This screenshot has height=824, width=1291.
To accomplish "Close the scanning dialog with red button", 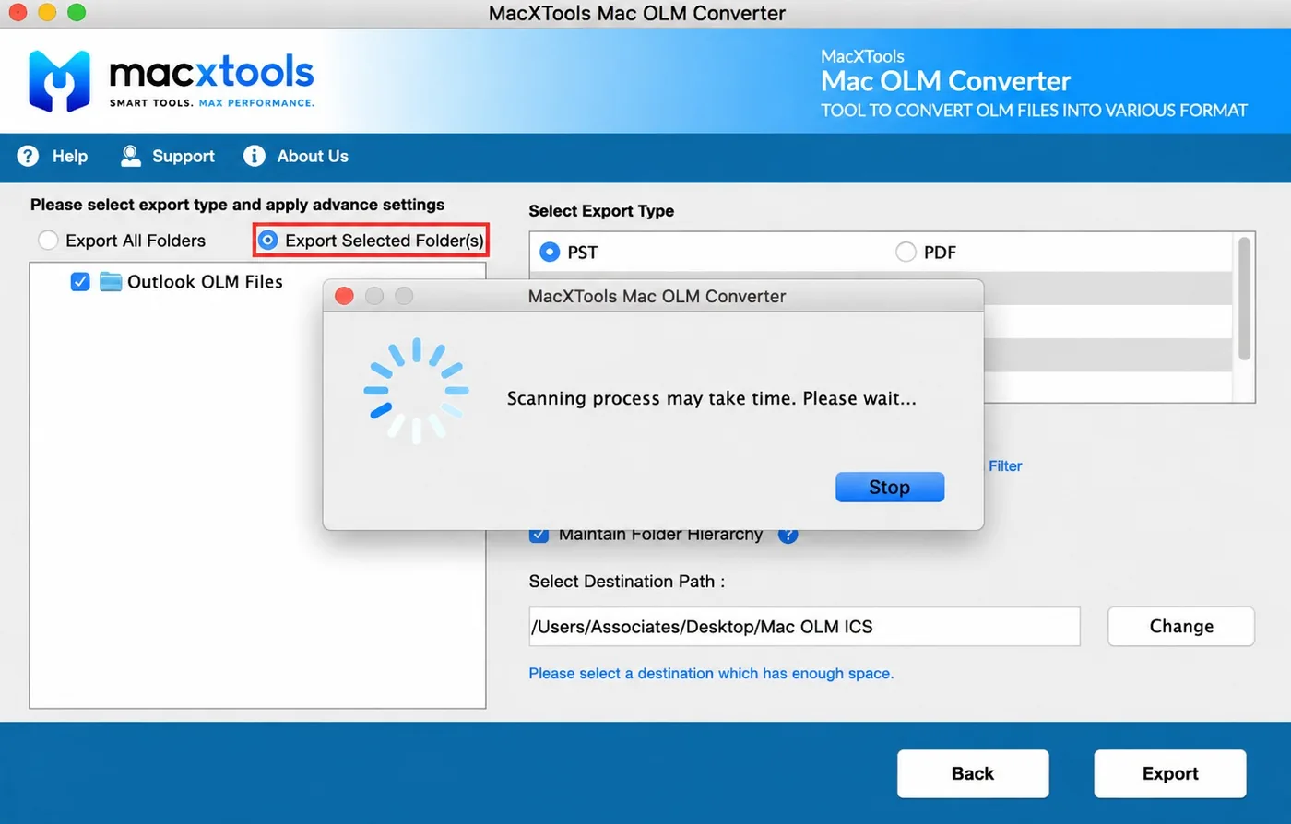I will [x=344, y=296].
